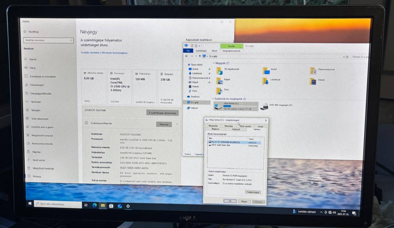Open Vágólap settings
This screenshot has width=394, height=228.
[x=34, y=152]
